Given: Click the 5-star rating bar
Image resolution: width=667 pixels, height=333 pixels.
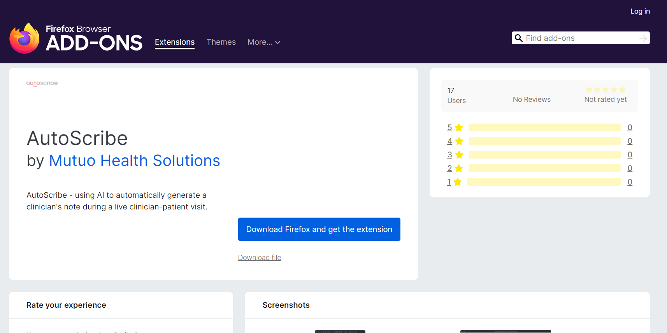Looking at the screenshot, I should [544, 127].
